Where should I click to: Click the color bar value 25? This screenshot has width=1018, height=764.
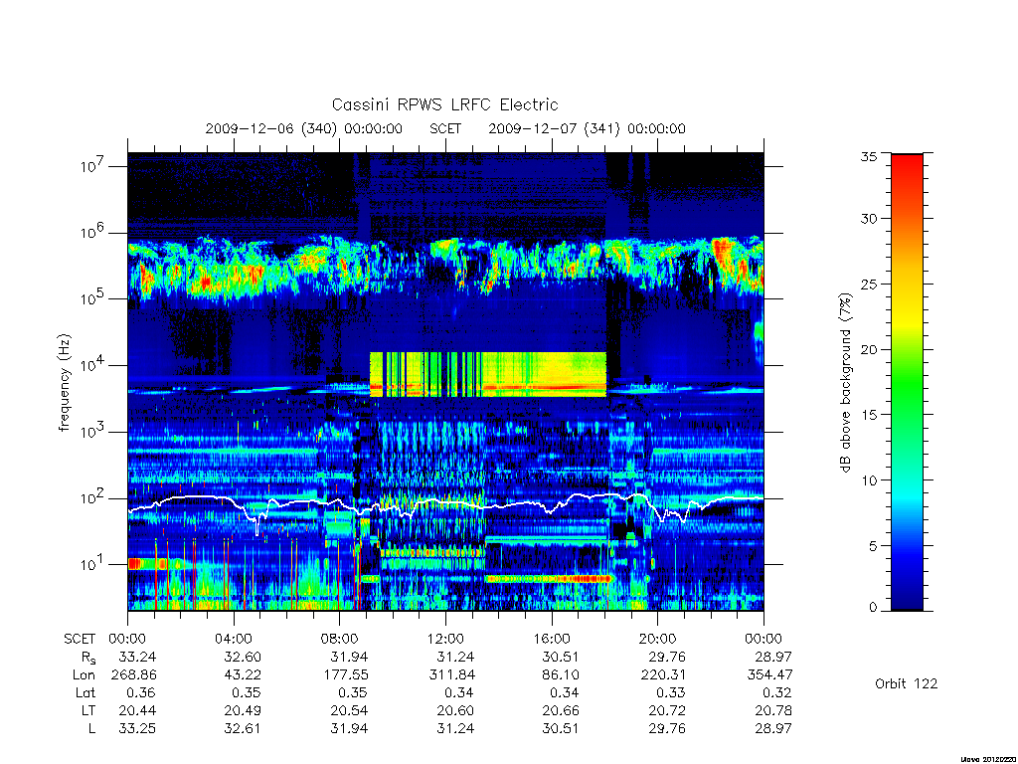click(868, 284)
